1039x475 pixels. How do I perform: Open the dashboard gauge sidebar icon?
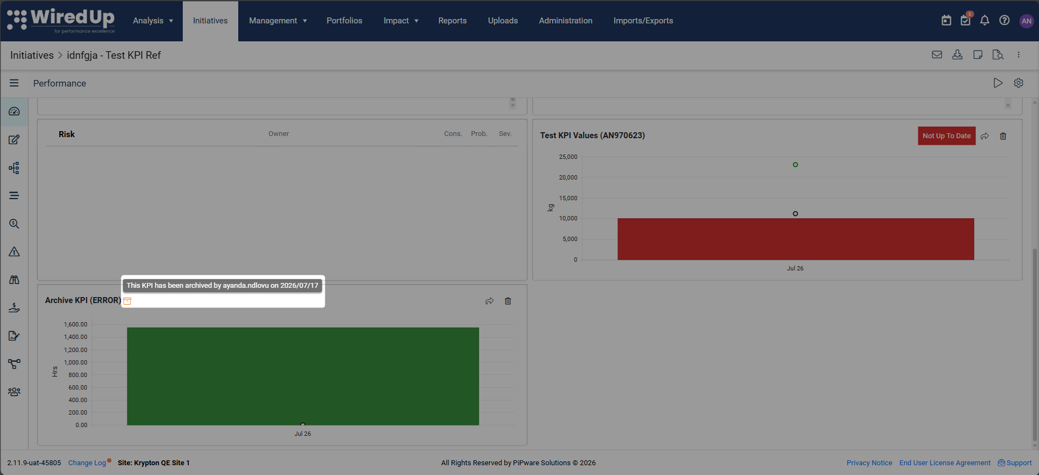14,112
